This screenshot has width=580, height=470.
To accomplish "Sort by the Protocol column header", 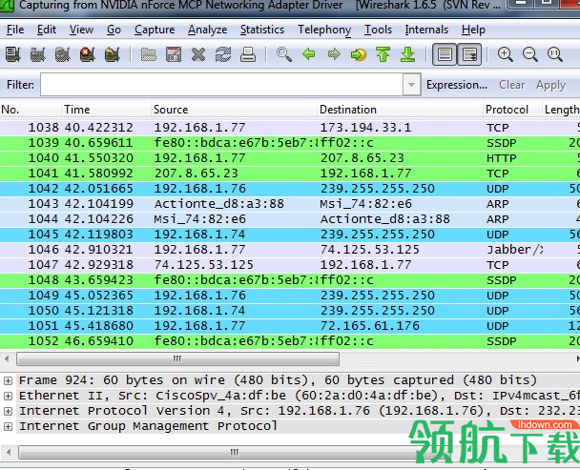I will click(x=512, y=110).
